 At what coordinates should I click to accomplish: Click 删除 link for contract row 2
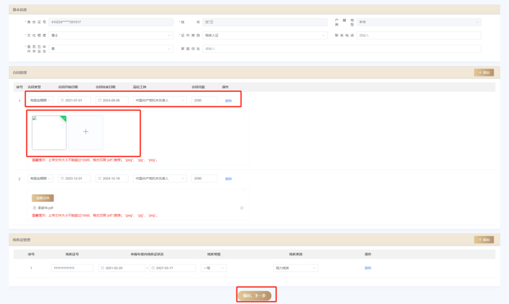click(x=229, y=179)
